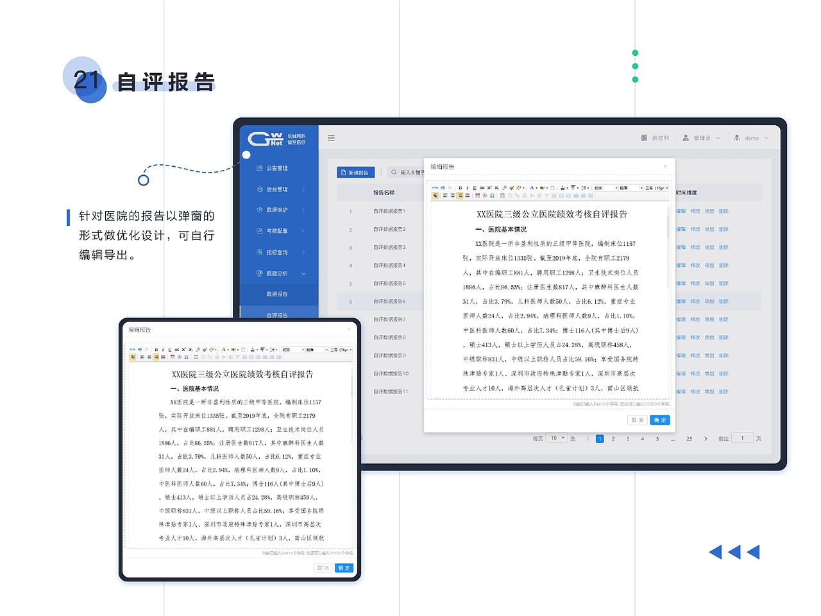This screenshot has width=821, height=616.
Task: Select the format painter brush in the dashboard editor
Action: (x=511, y=188)
